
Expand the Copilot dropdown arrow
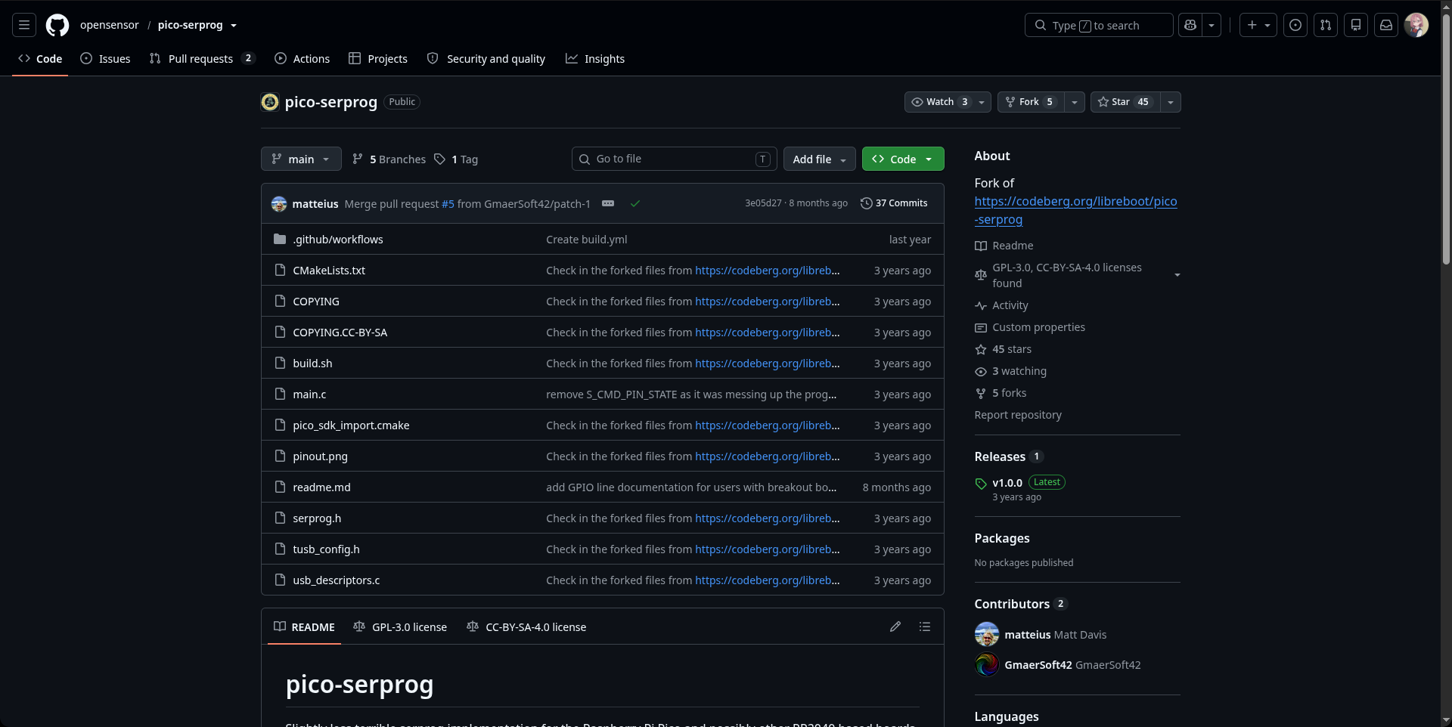click(1212, 25)
